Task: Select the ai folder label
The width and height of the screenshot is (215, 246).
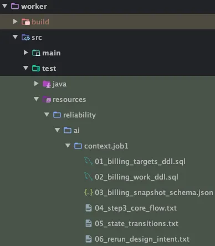Action: click(x=76, y=130)
